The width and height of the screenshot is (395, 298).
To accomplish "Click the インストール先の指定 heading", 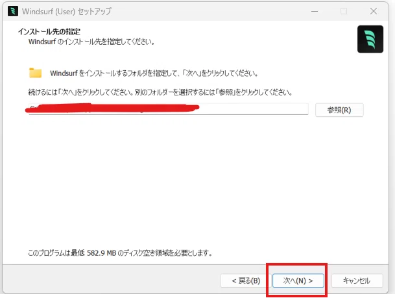I will [x=49, y=32].
